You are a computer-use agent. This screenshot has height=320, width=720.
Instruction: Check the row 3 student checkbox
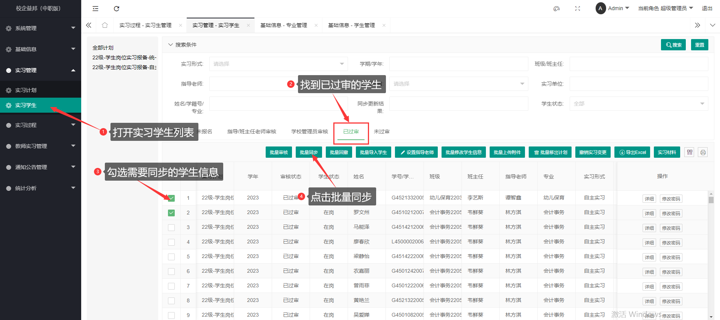click(x=171, y=227)
